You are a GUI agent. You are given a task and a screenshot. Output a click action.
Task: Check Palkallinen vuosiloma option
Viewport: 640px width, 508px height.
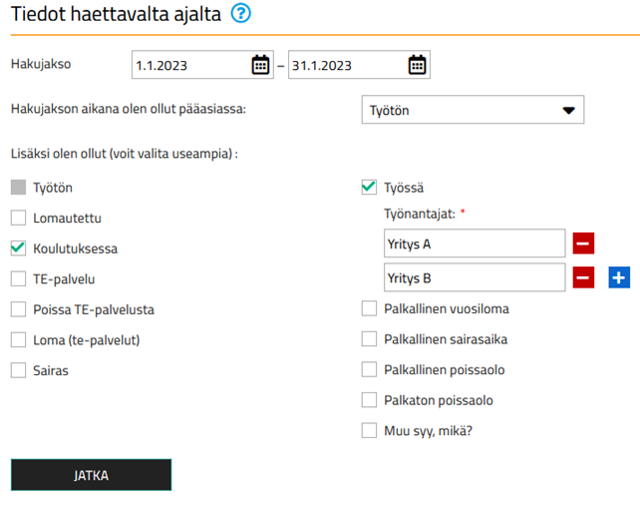coord(369,308)
